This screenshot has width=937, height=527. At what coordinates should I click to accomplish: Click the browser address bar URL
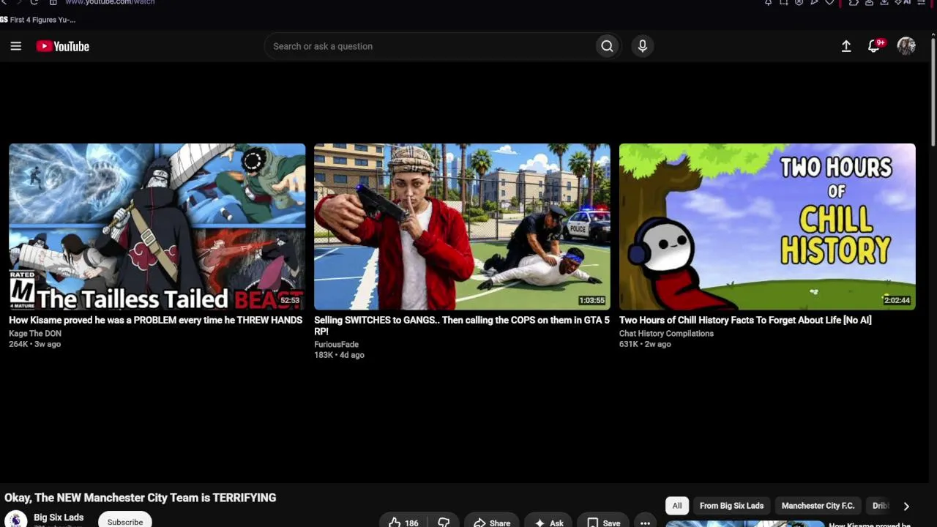click(x=110, y=3)
